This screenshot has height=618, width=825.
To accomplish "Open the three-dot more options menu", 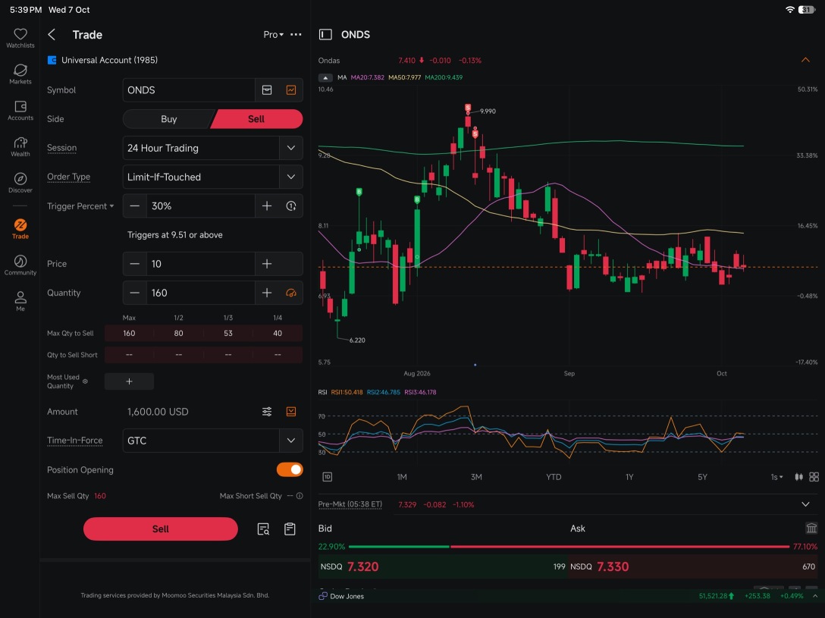I will click(x=296, y=35).
